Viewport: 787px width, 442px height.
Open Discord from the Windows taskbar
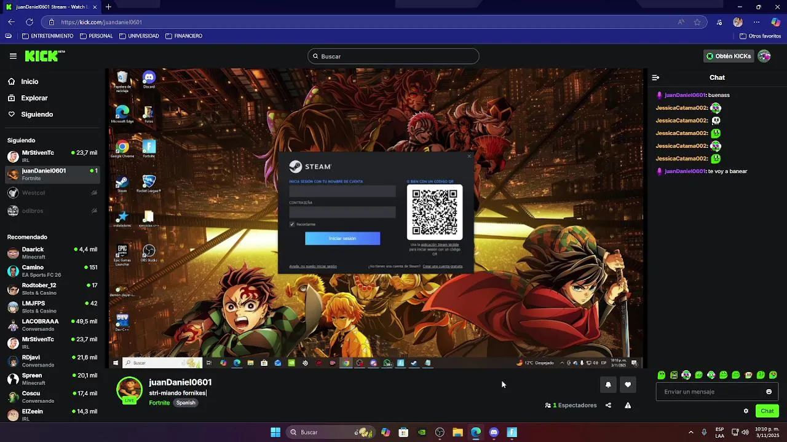pos(494,432)
